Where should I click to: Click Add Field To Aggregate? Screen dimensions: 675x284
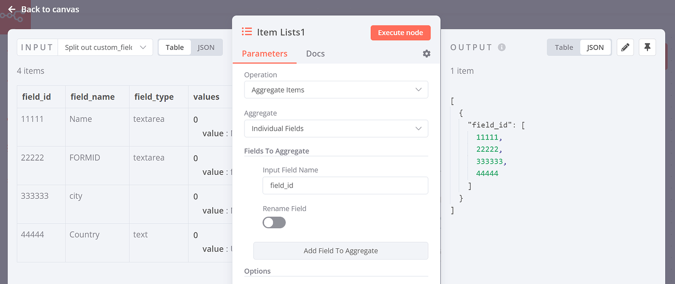click(x=340, y=250)
